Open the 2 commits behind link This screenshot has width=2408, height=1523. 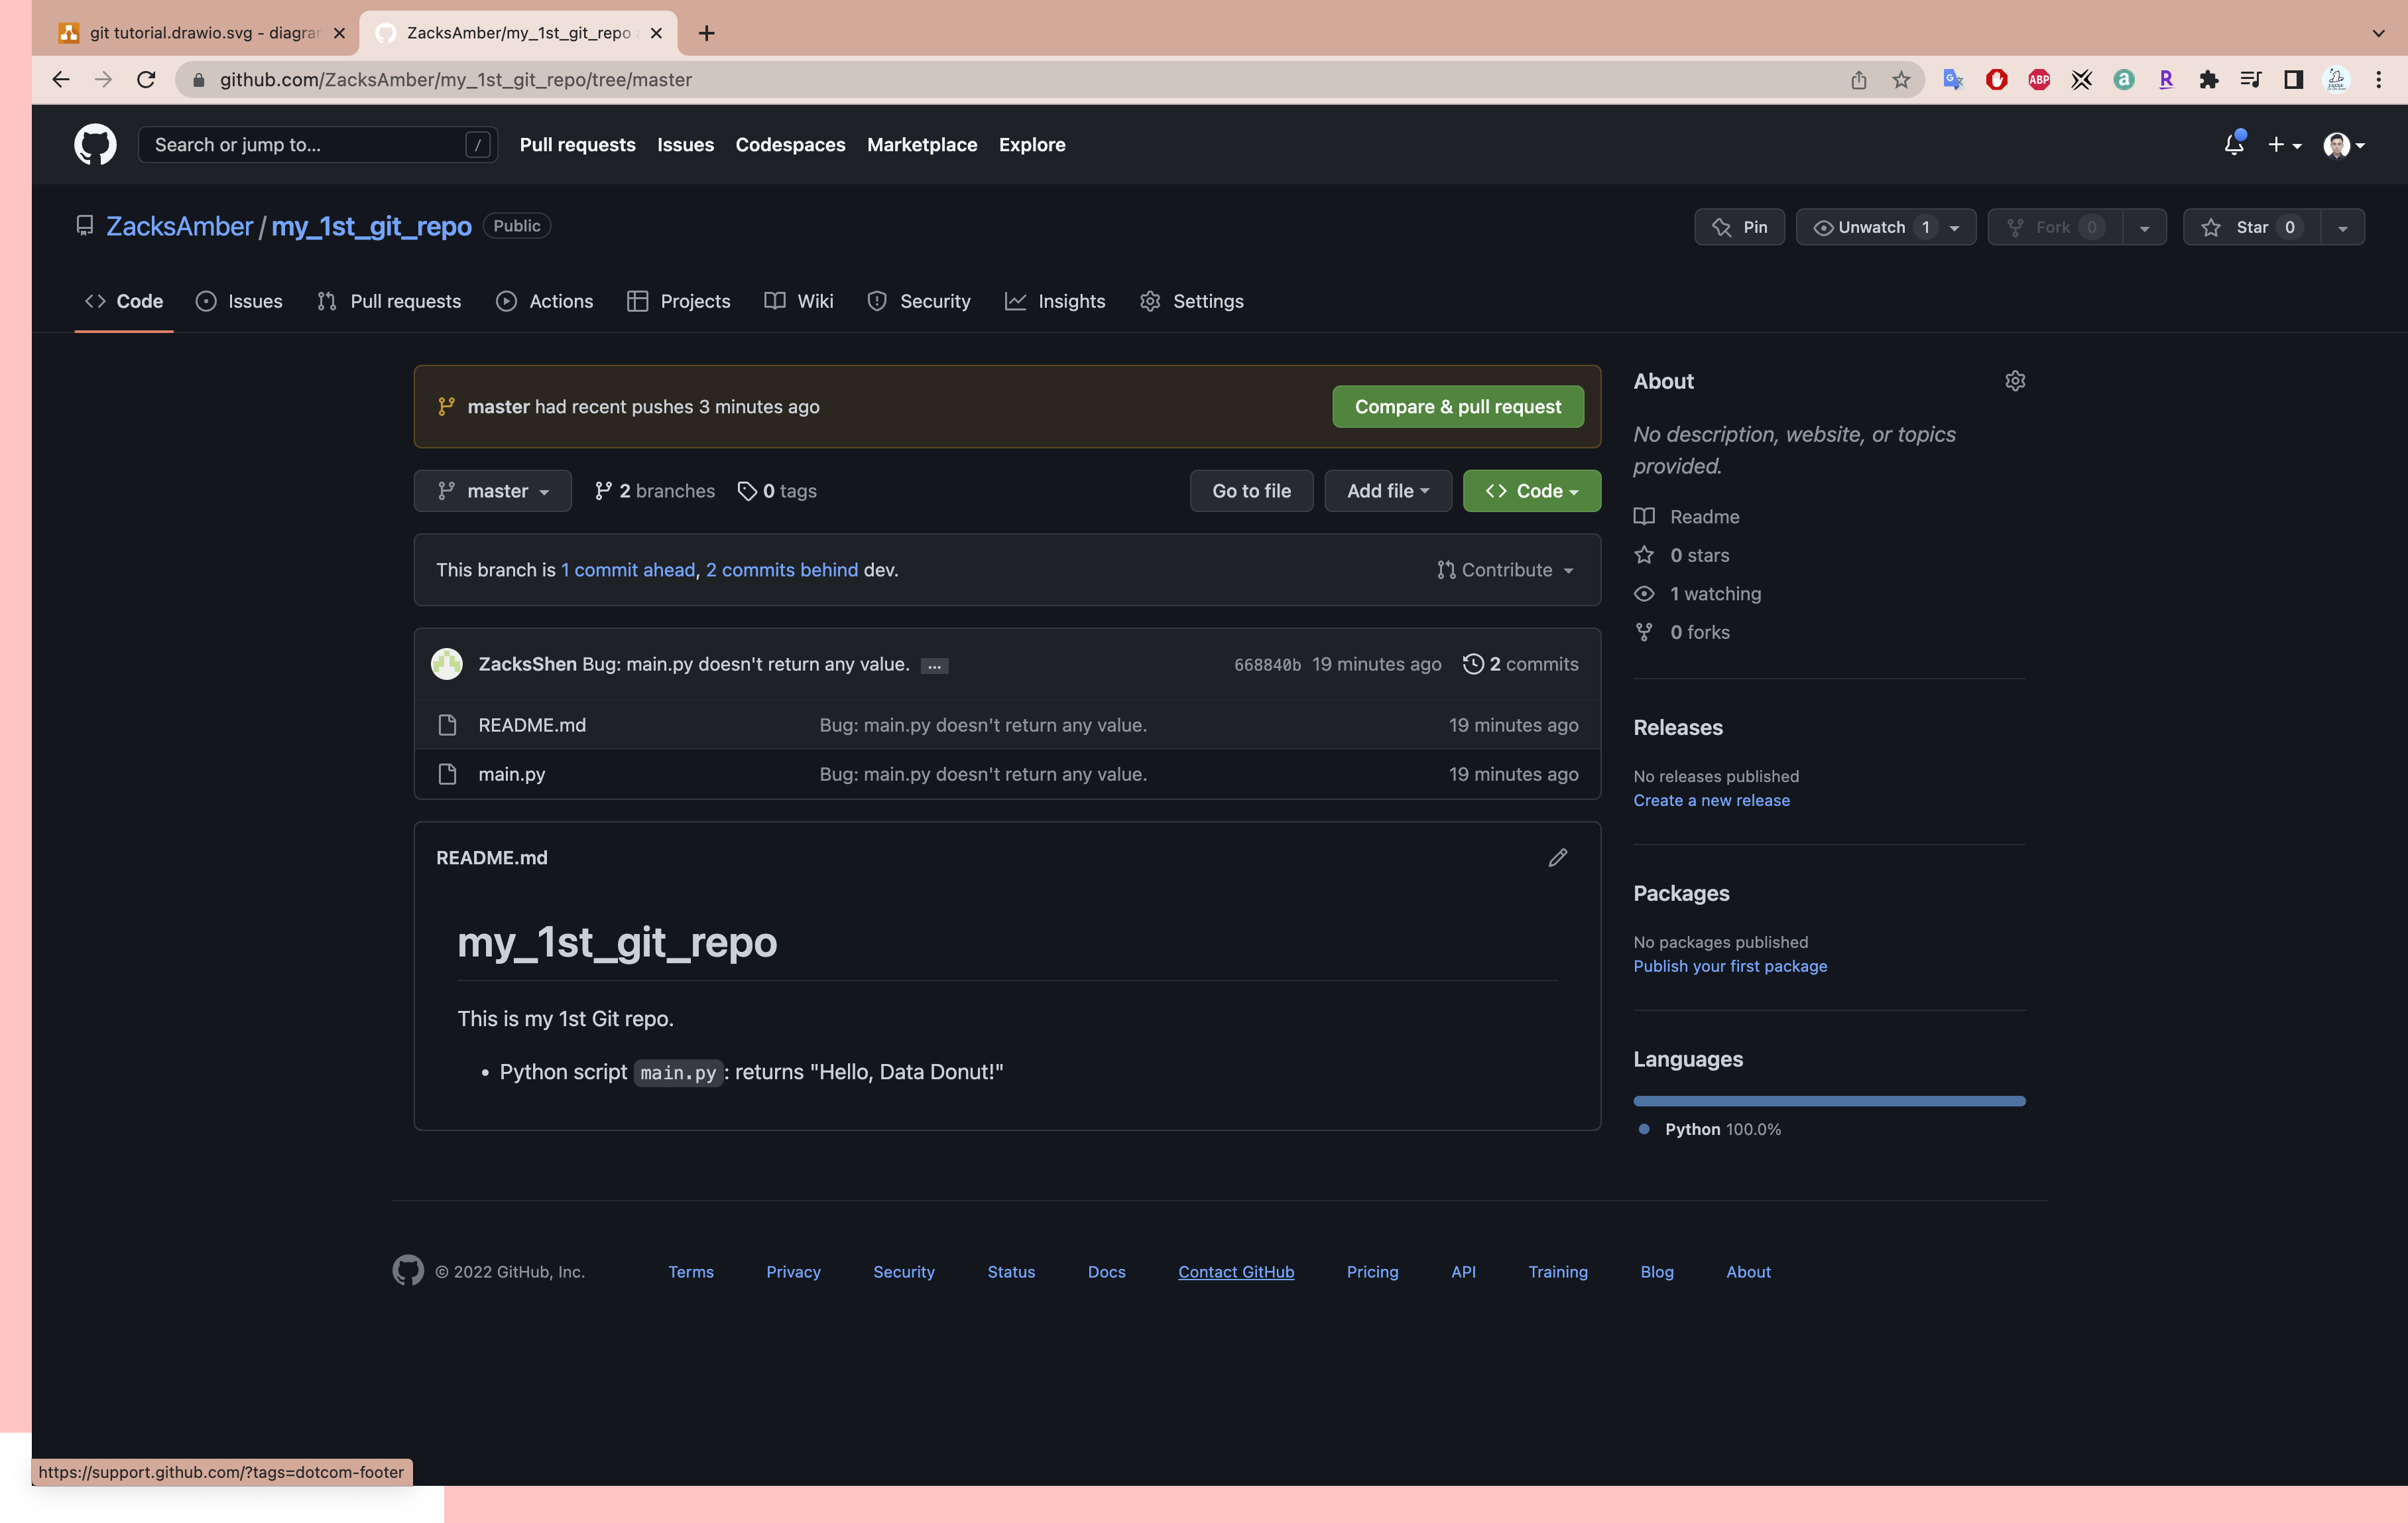point(781,570)
